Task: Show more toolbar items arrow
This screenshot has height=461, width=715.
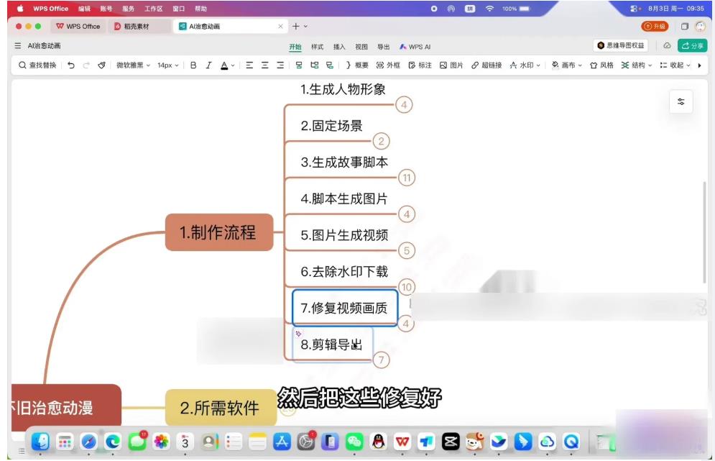Action: coord(699,65)
